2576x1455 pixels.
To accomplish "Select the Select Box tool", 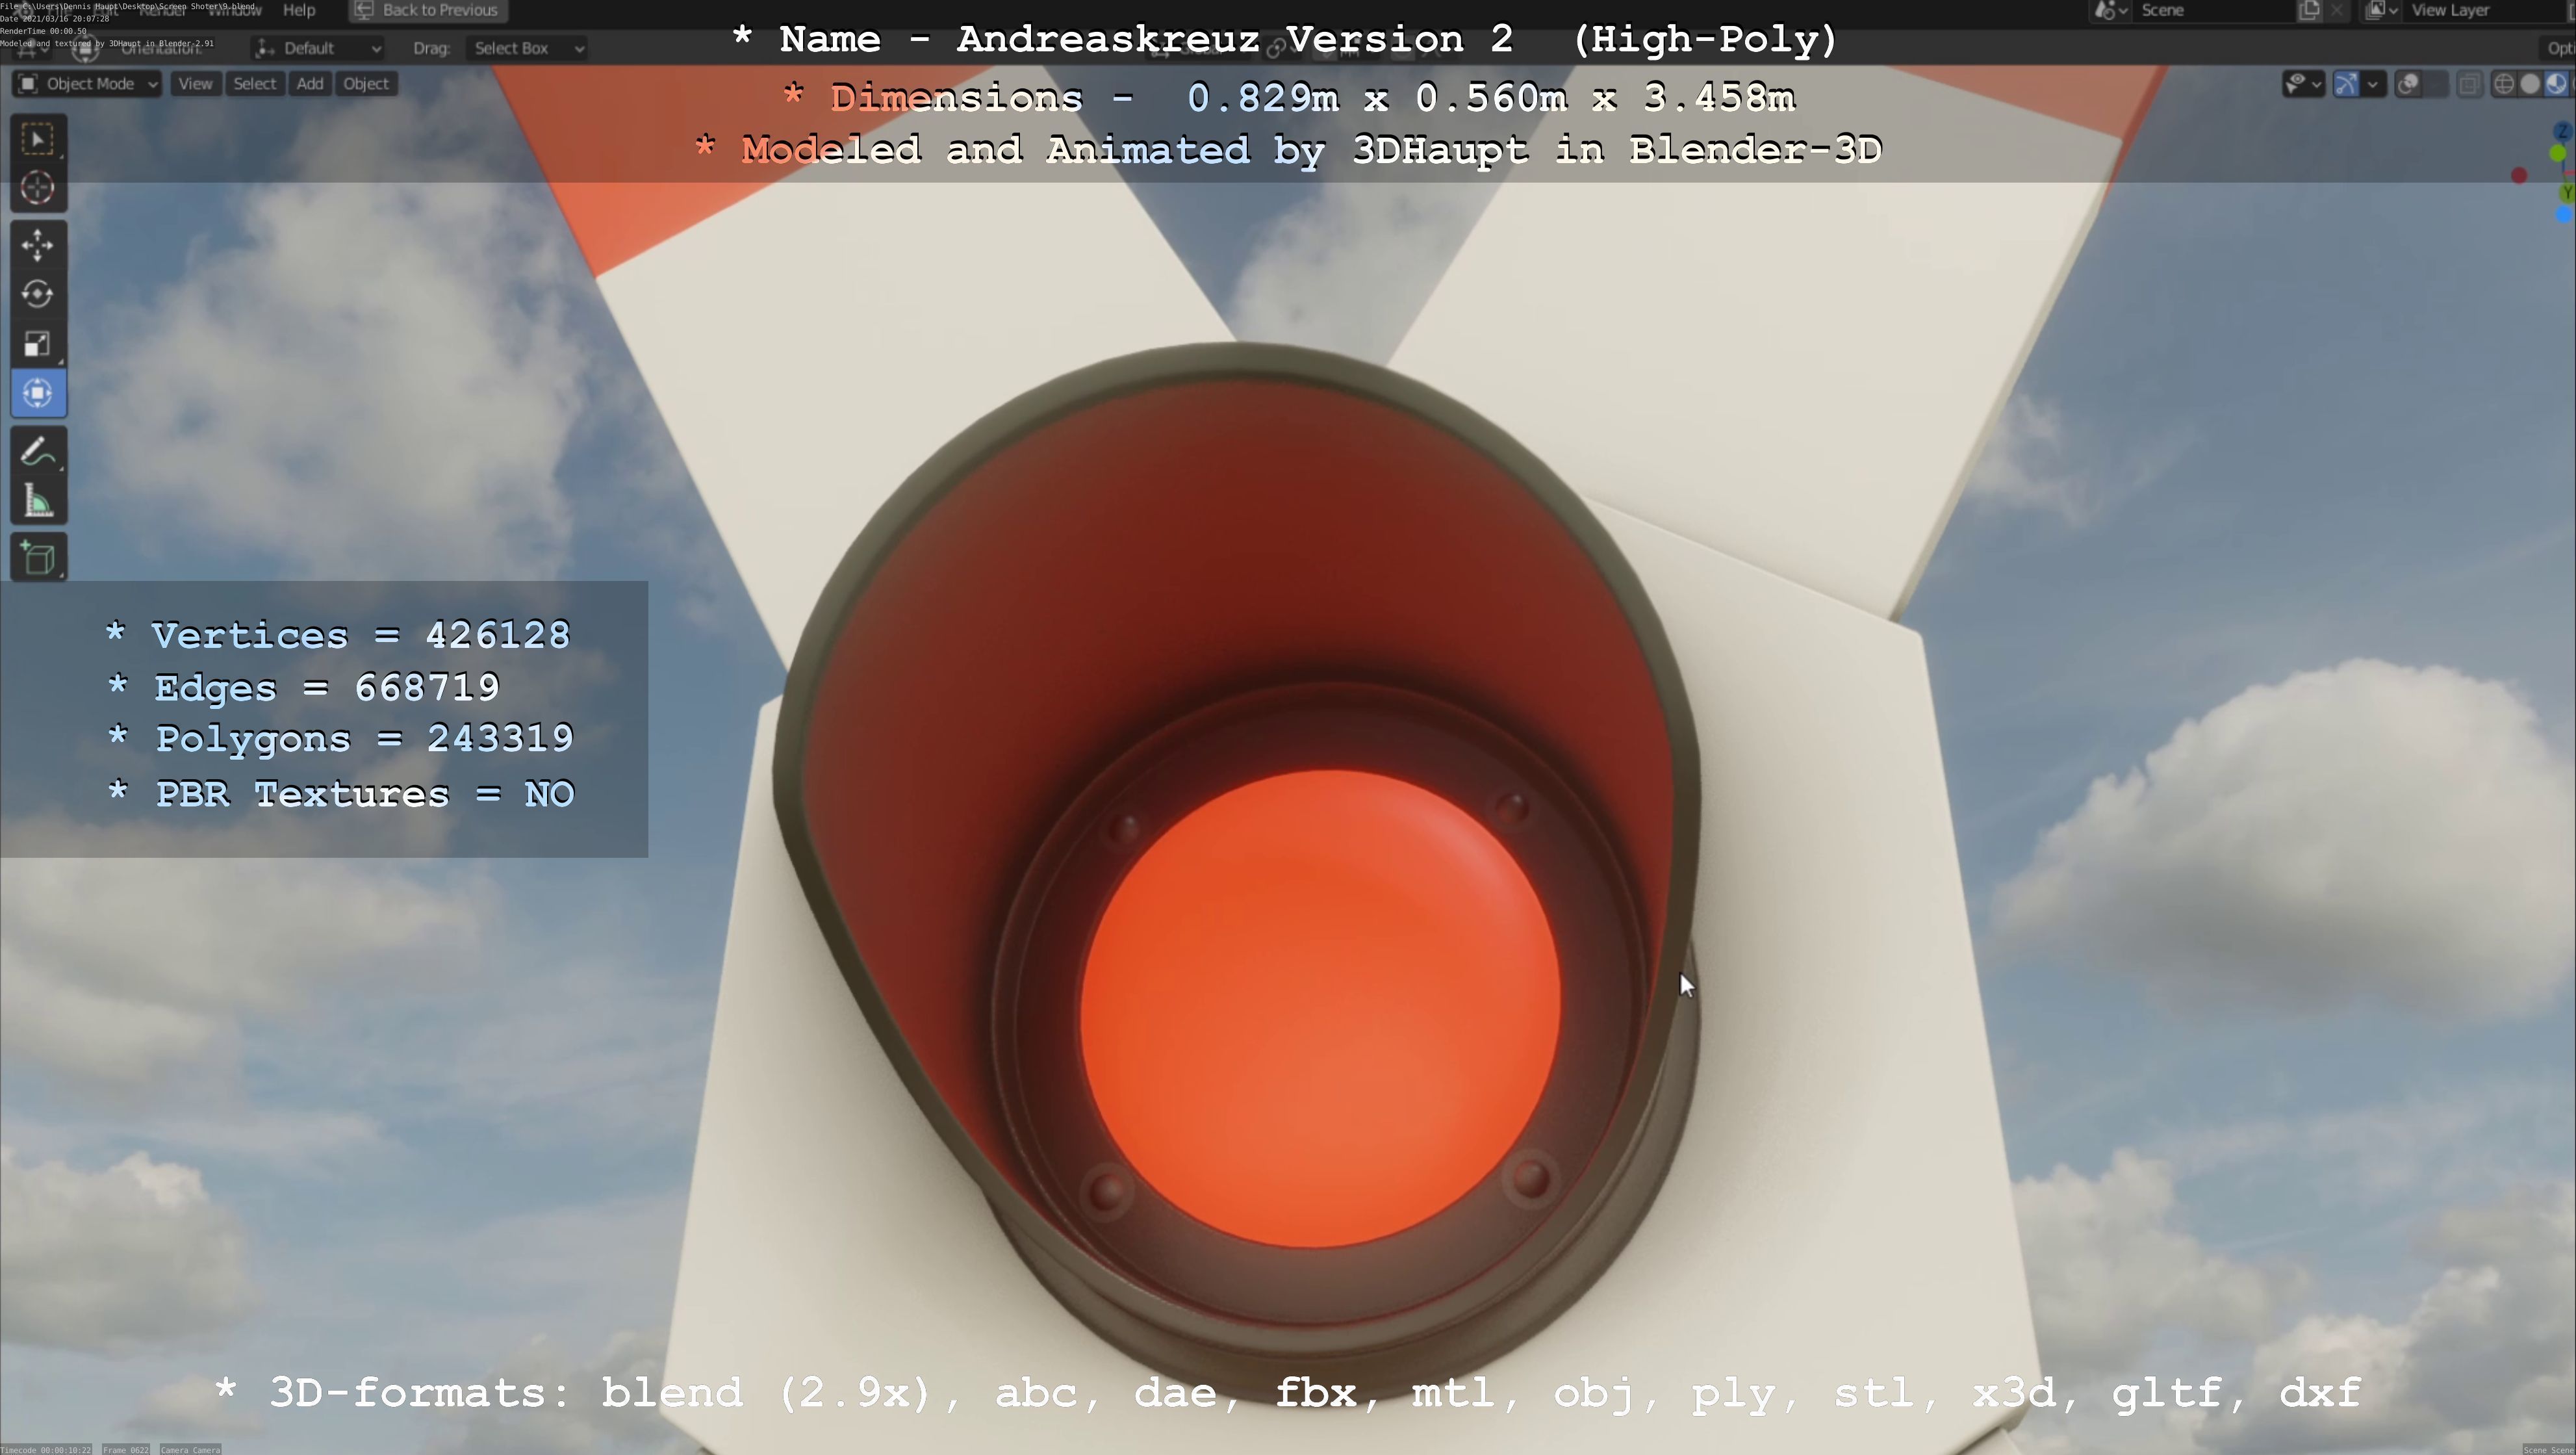I will point(38,139).
